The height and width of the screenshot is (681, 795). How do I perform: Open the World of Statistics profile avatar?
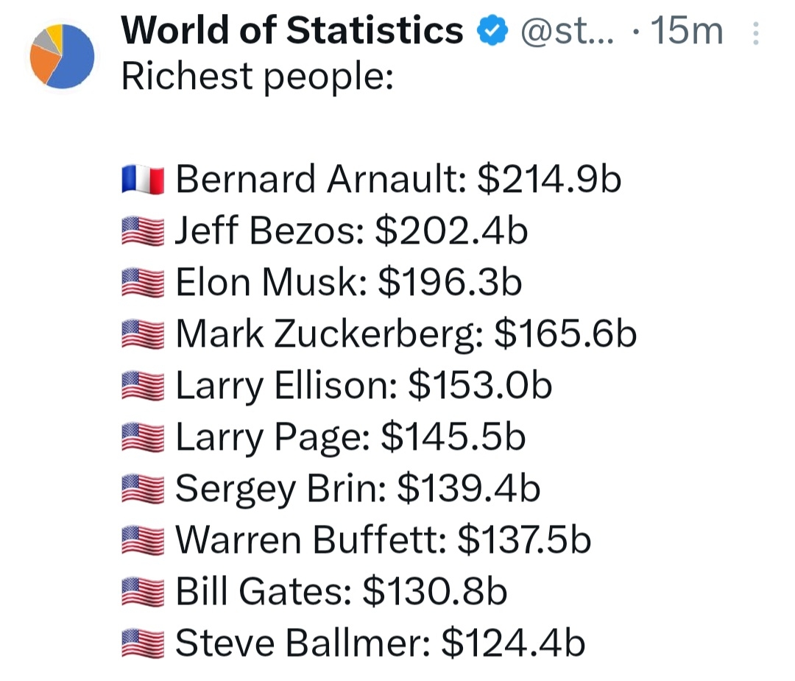pyautogui.click(x=62, y=56)
